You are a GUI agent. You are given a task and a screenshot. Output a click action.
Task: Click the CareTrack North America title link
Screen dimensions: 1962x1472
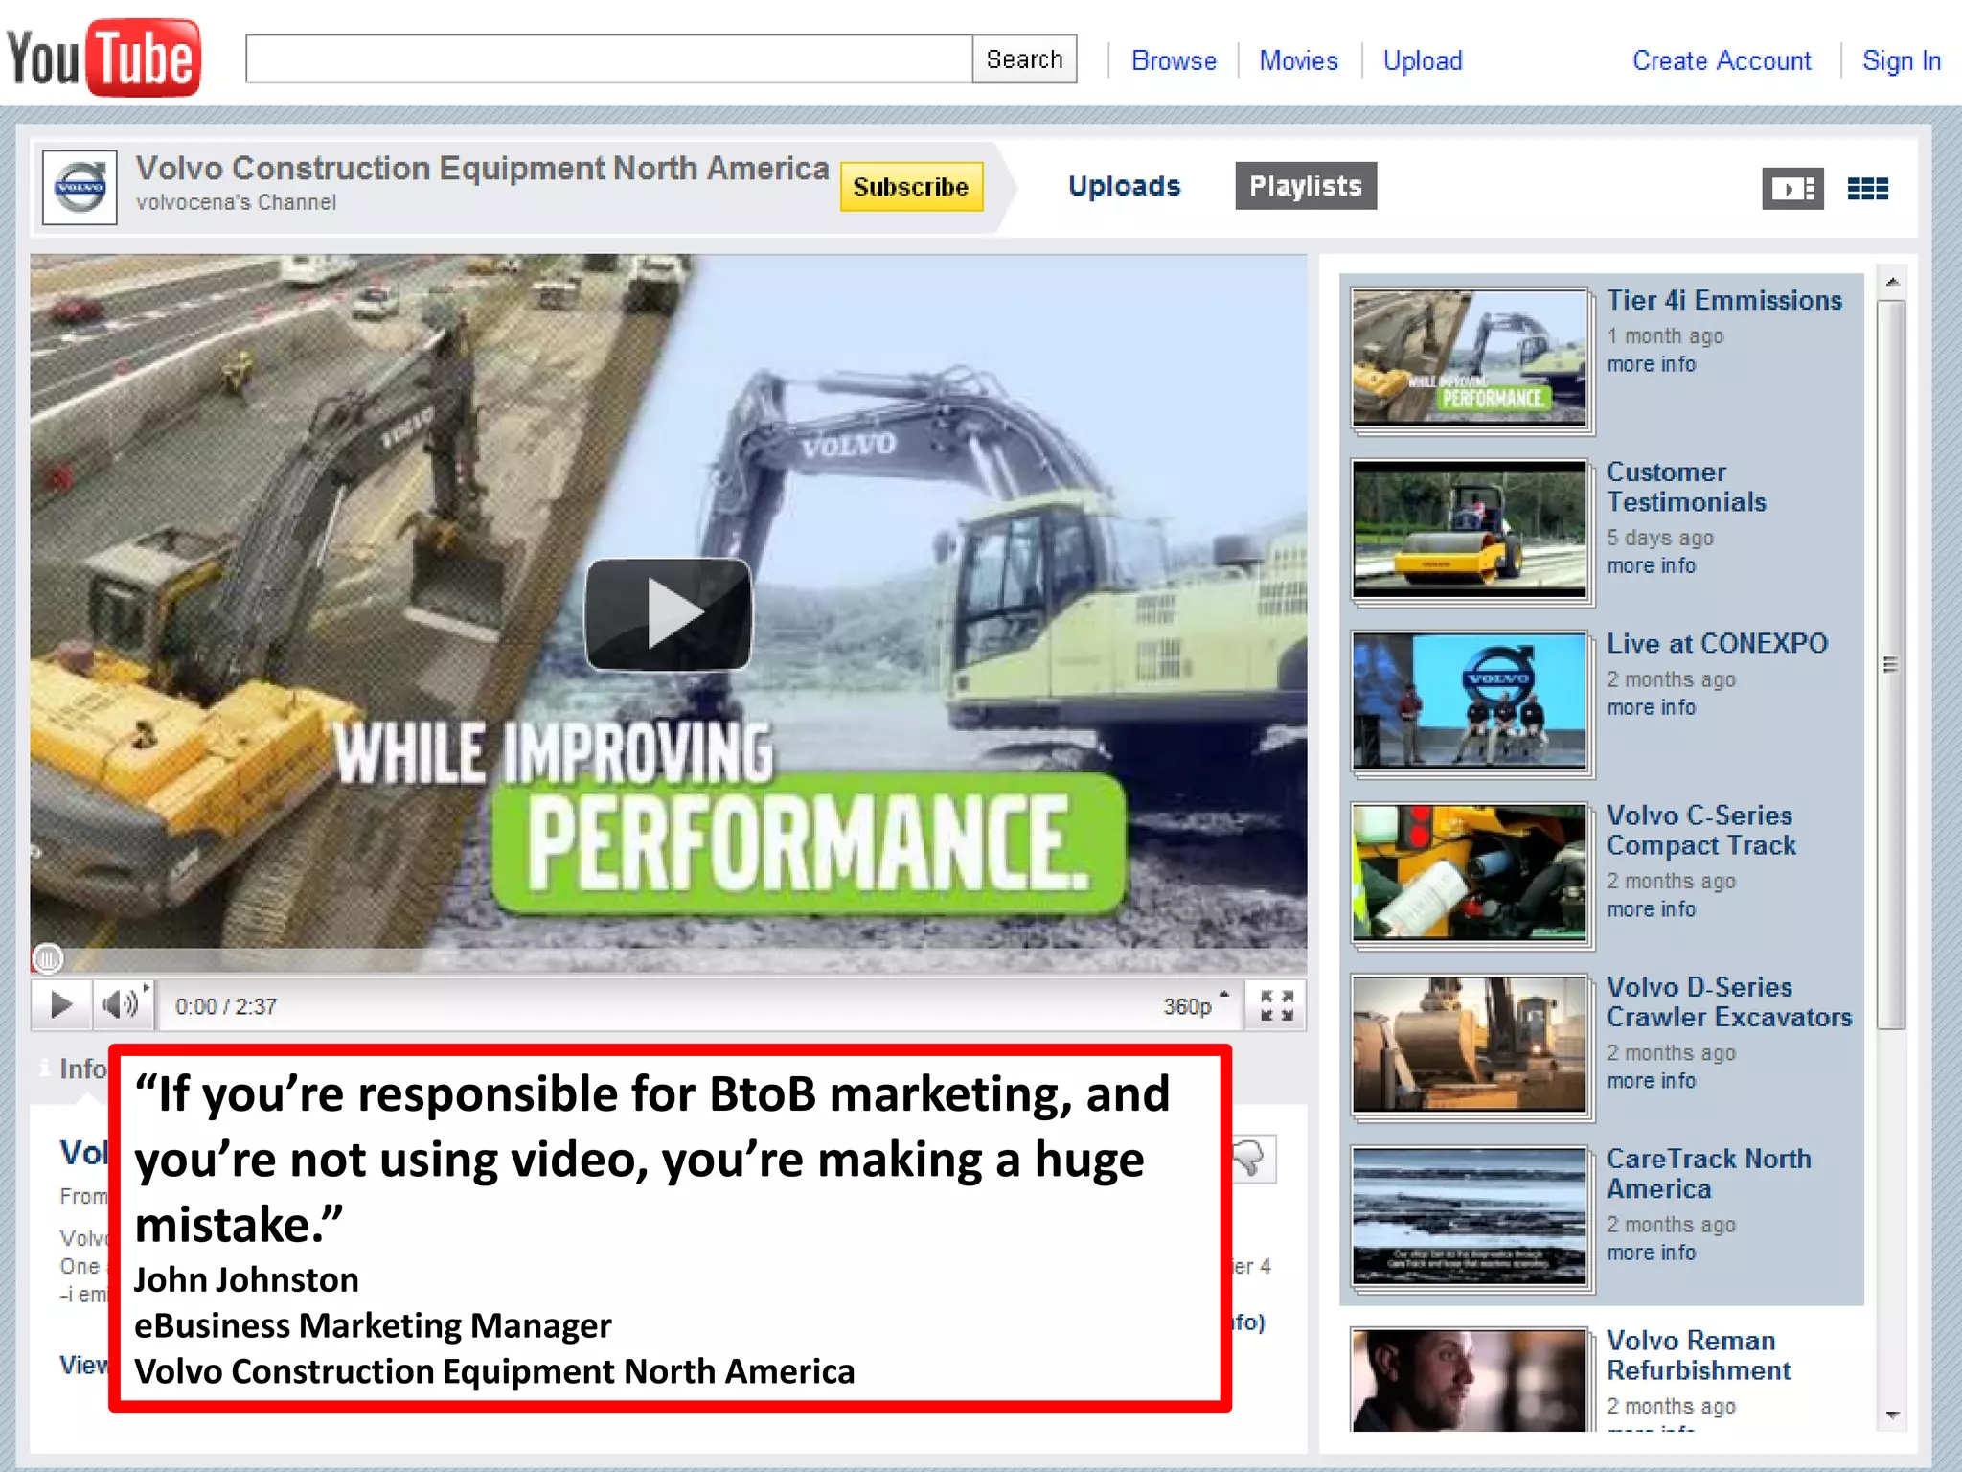pos(1708,1173)
